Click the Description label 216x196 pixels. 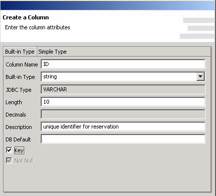(19, 127)
